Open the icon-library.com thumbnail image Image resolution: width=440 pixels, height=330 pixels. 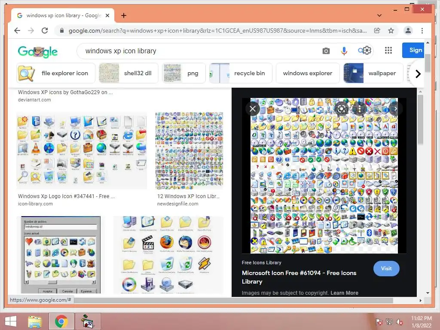82,151
